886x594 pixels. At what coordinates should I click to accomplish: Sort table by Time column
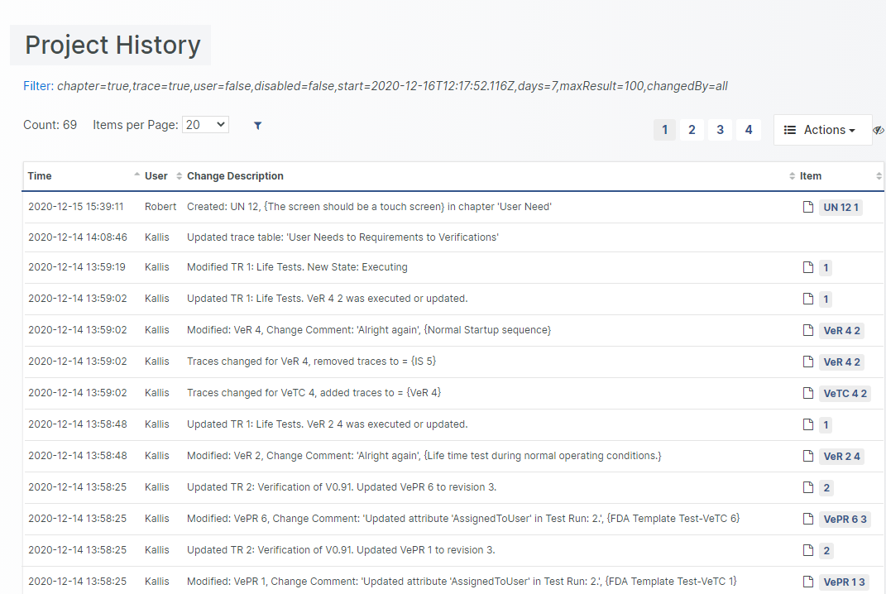tap(40, 176)
